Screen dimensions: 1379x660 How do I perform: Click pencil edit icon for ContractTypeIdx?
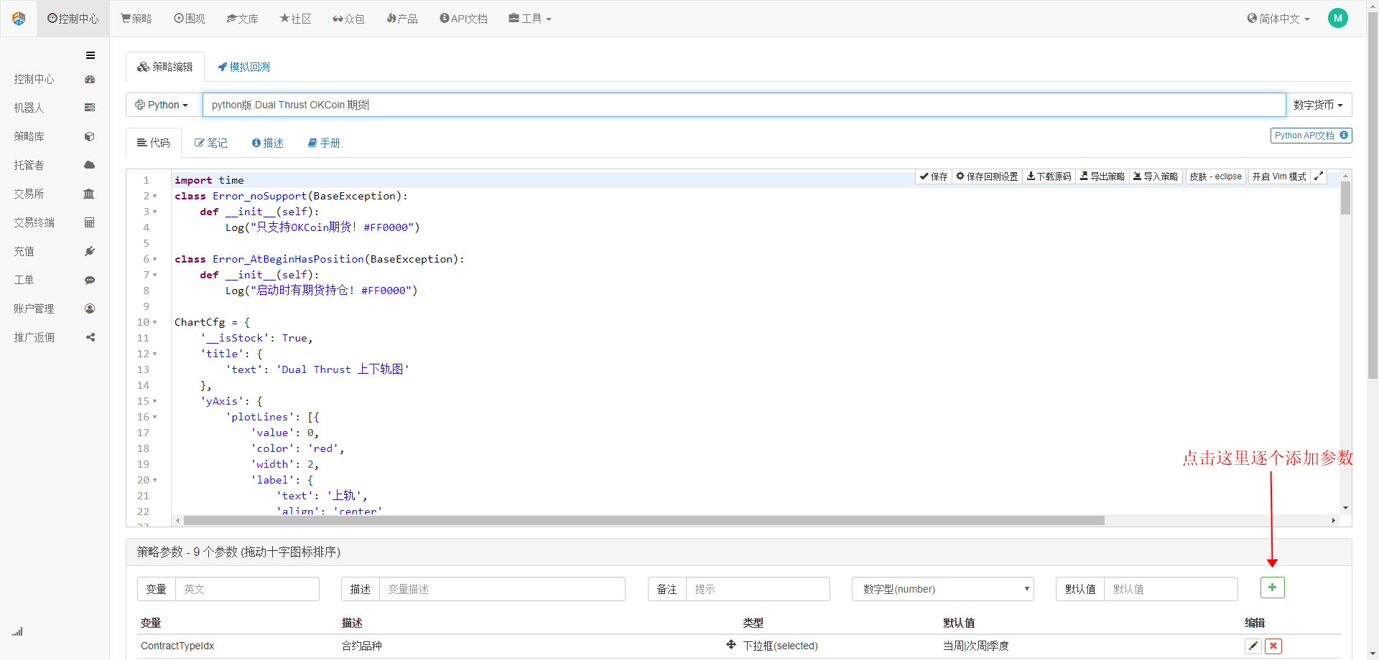[x=1253, y=646]
